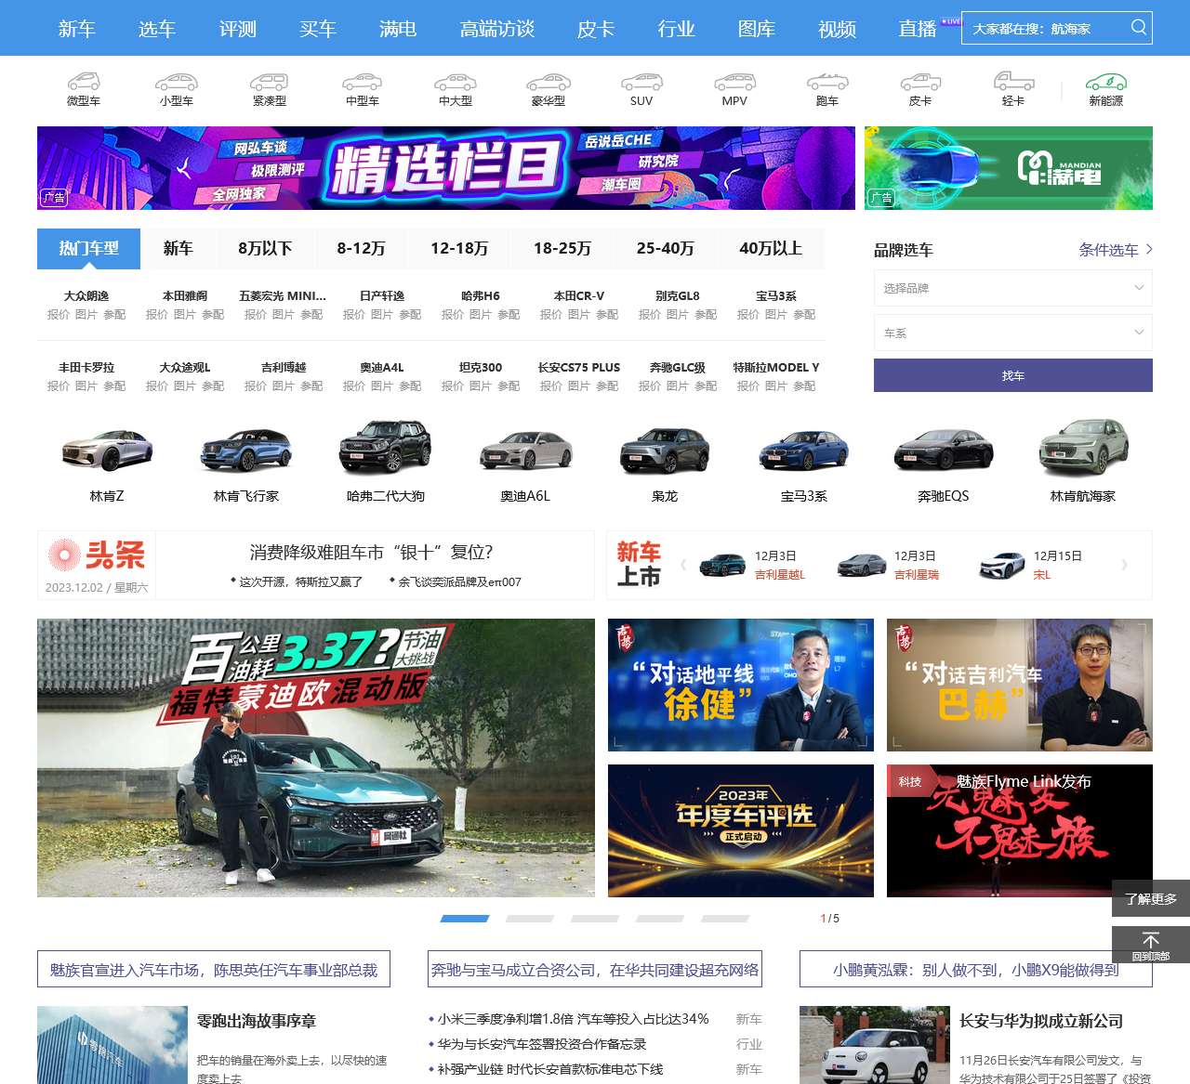Select the first carousel indicator bar
This screenshot has height=1084, width=1190.
click(x=465, y=918)
